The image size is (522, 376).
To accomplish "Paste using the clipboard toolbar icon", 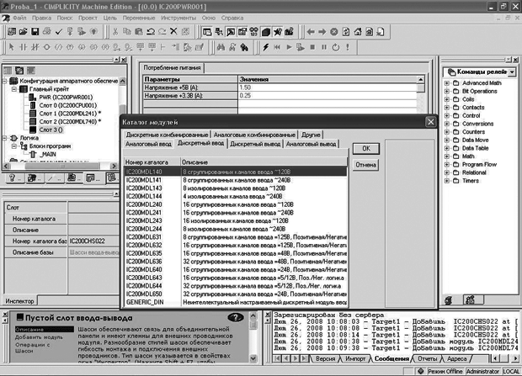I will click(x=139, y=32).
